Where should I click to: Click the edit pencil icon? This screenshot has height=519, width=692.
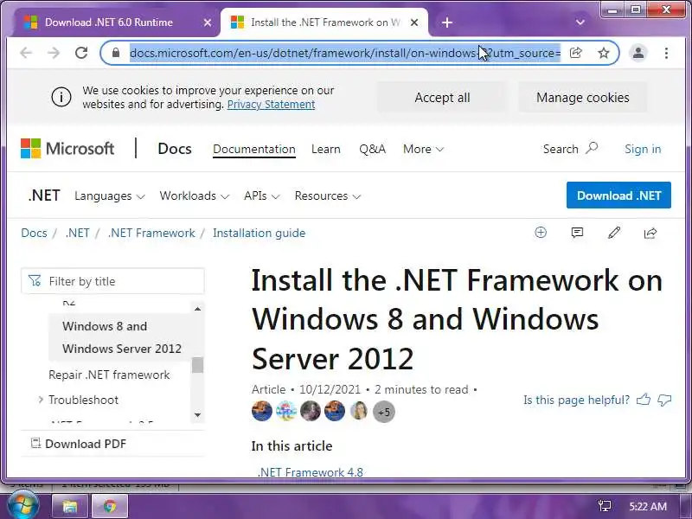(614, 233)
